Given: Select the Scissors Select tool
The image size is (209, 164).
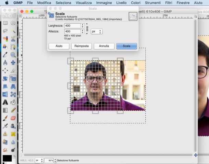Looking at the screenshot, I should tap(13, 39).
